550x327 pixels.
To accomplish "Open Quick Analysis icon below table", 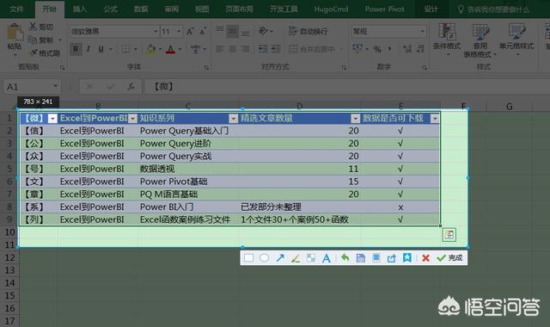I will pos(449,235).
